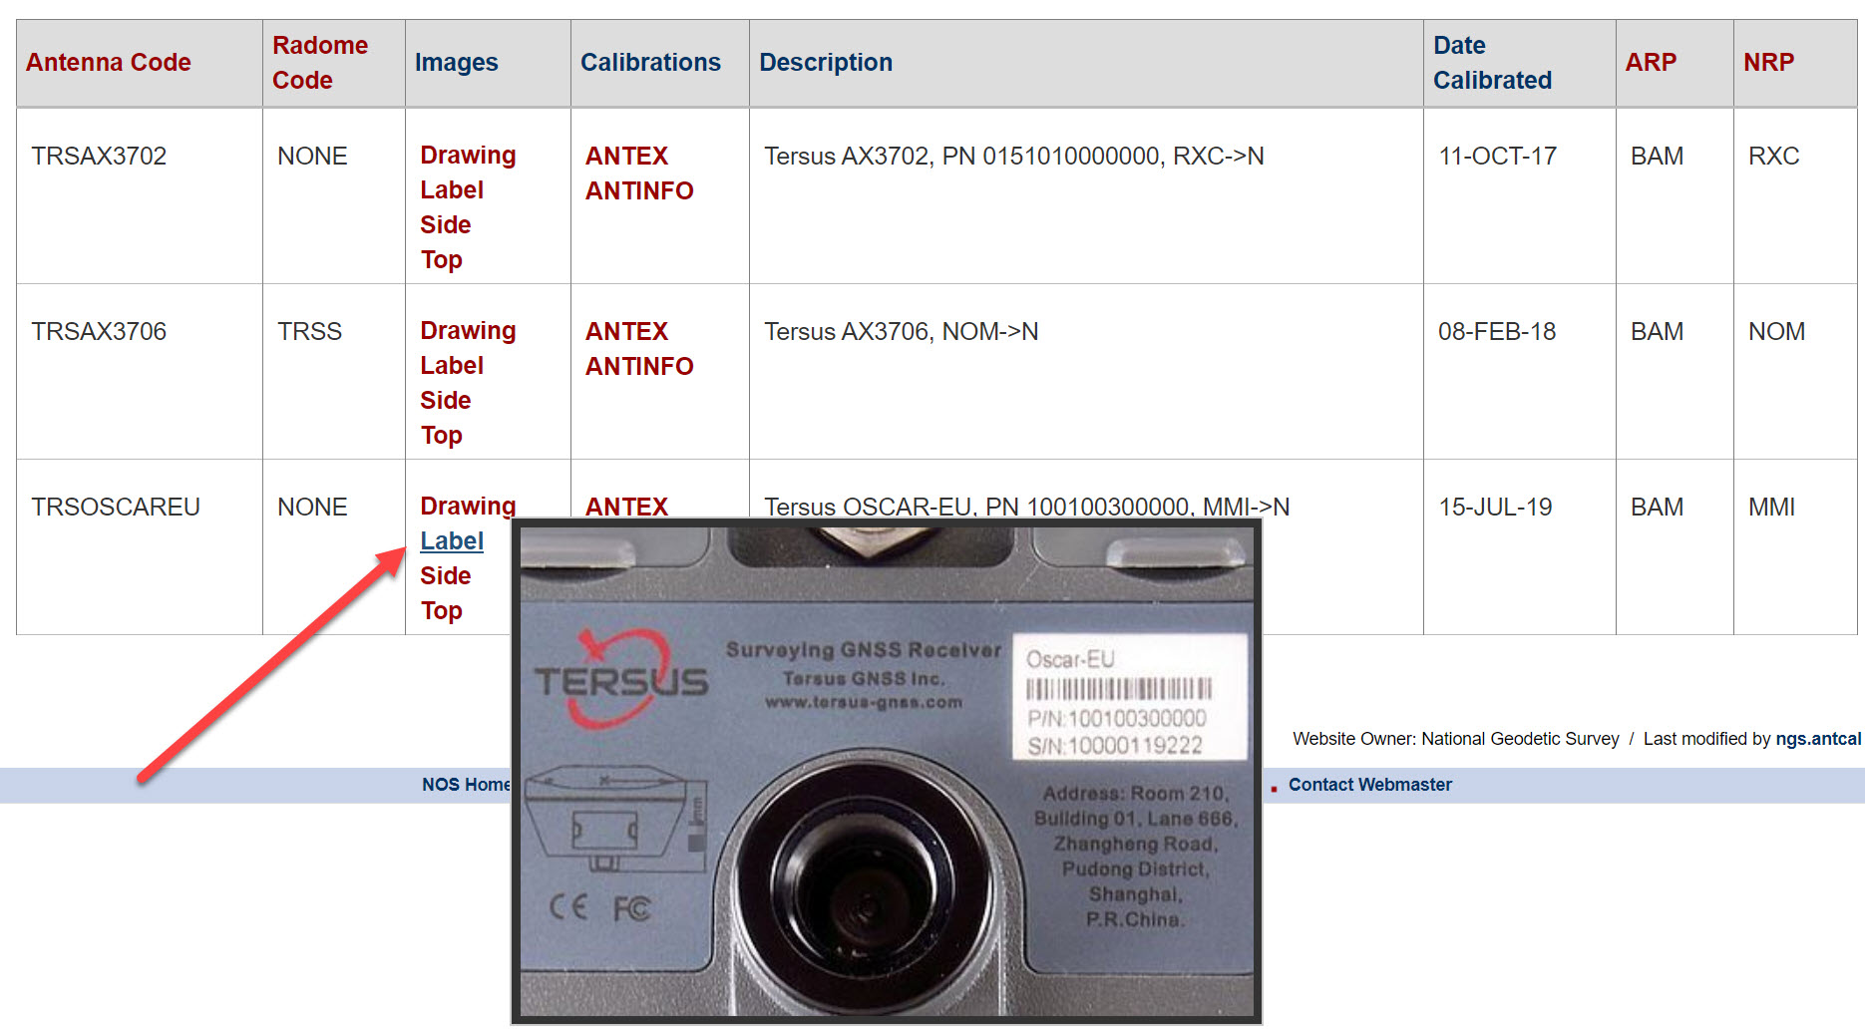
Task: View Top image of TRSAX3702
Action: click(x=441, y=260)
